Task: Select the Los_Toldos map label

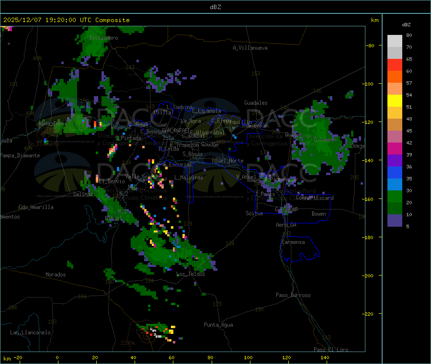Action: point(191,274)
